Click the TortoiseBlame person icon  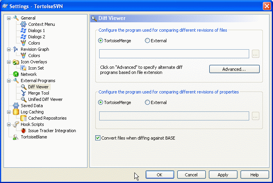click(x=16, y=137)
